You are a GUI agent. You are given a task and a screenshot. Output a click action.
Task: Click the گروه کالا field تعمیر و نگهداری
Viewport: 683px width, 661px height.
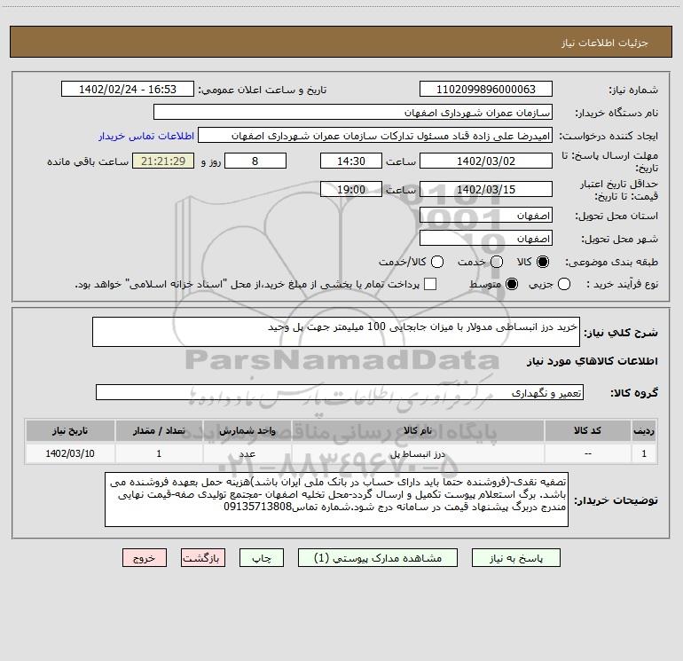pos(340,392)
